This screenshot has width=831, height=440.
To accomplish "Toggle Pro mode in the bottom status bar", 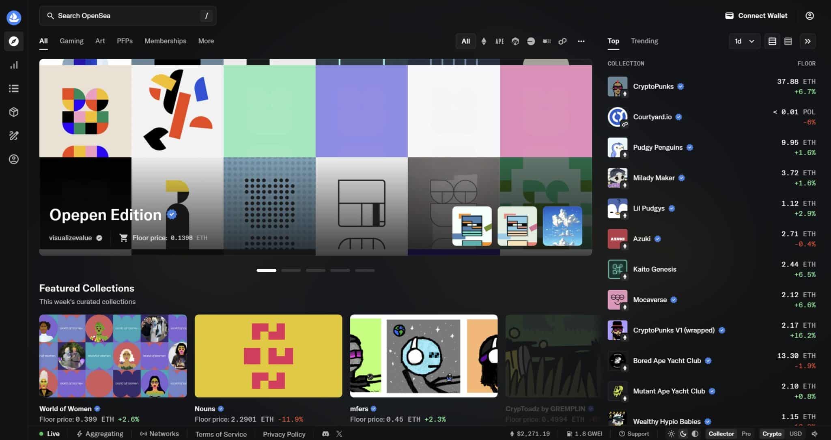I will click(x=747, y=434).
